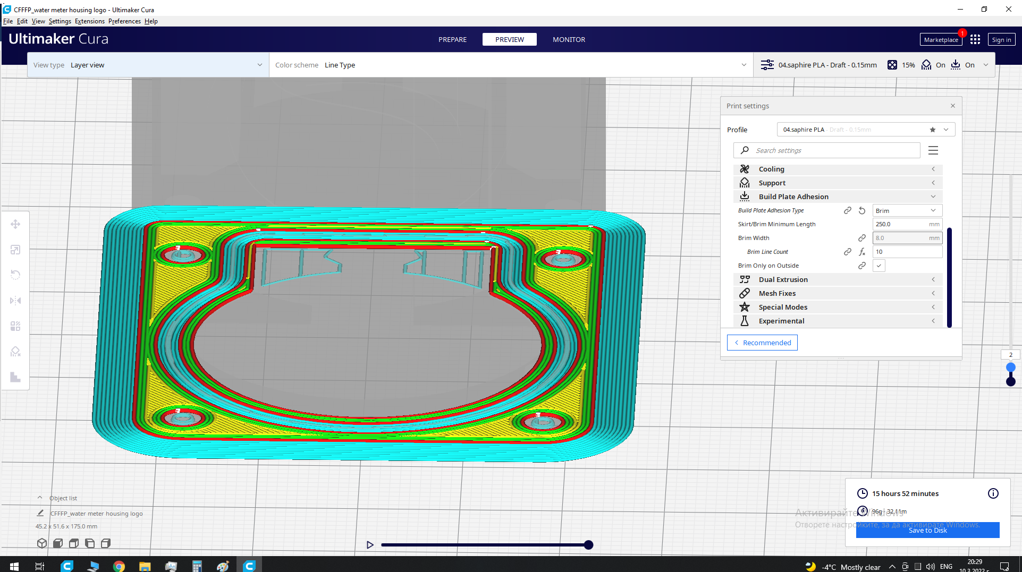The image size is (1022, 572).
Task: Click the Sign in button
Action: pyautogui.click(x=1001, y=40)
